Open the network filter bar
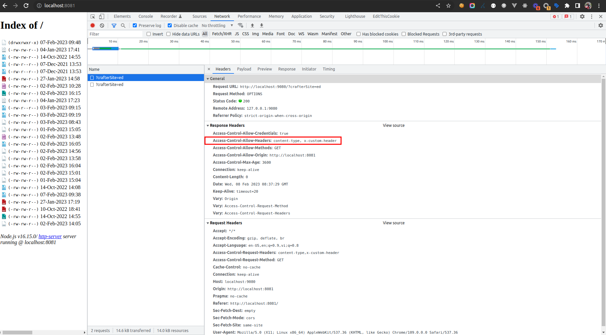 click(x=114, y=25)
